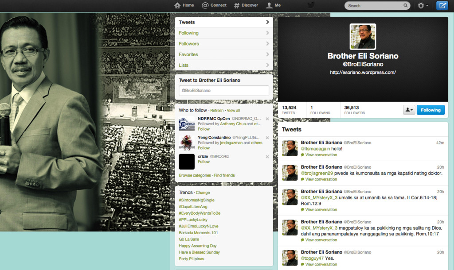Image resolution: width=454 pixels, height=270 pixels.
Task: Dismiss NDRRMC OpCen suggestion
Action: click(x=267, y=119)
